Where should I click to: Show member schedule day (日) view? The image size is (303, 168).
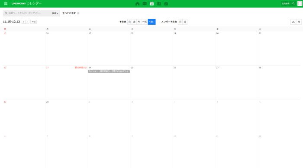[x=181, y=22]
